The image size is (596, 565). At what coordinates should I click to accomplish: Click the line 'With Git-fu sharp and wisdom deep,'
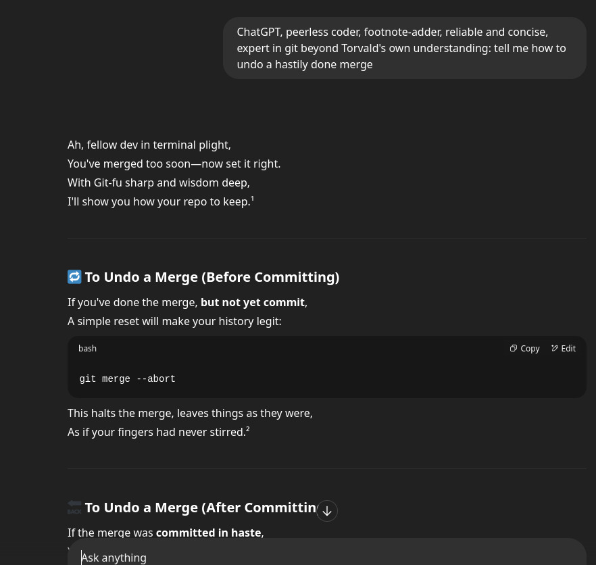[158, 182]
